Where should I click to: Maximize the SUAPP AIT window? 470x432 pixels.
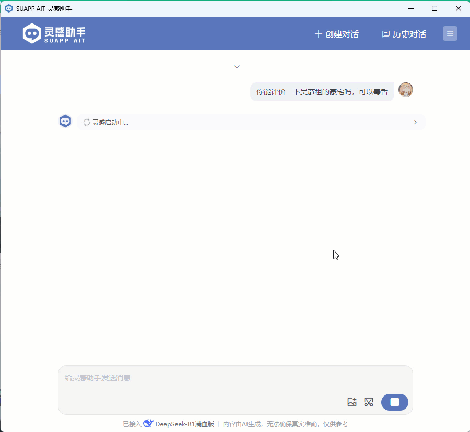click(x=434, y=8)
